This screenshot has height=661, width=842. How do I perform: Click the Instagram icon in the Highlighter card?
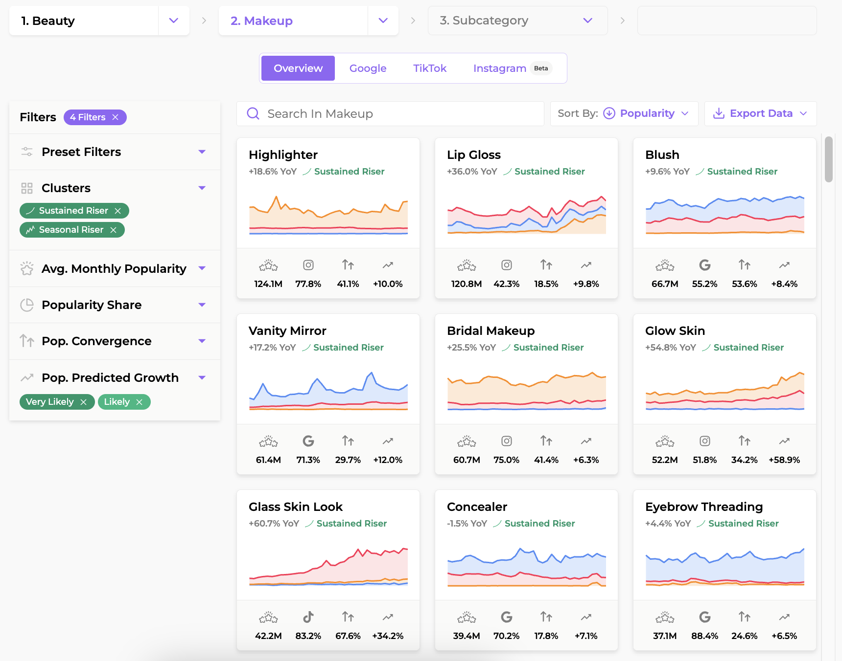point(308,265)
